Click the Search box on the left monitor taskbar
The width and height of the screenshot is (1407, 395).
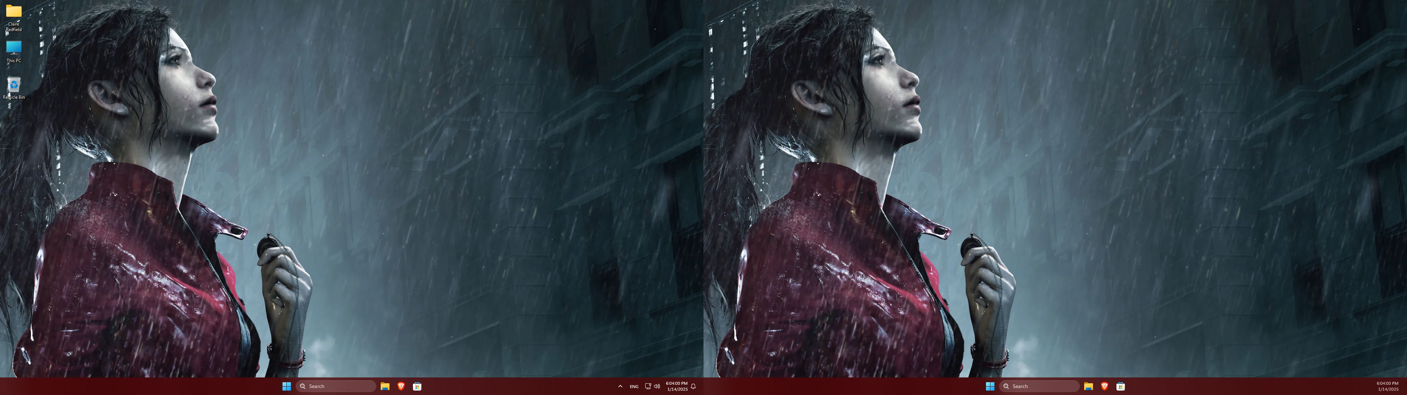click(336, 386)
